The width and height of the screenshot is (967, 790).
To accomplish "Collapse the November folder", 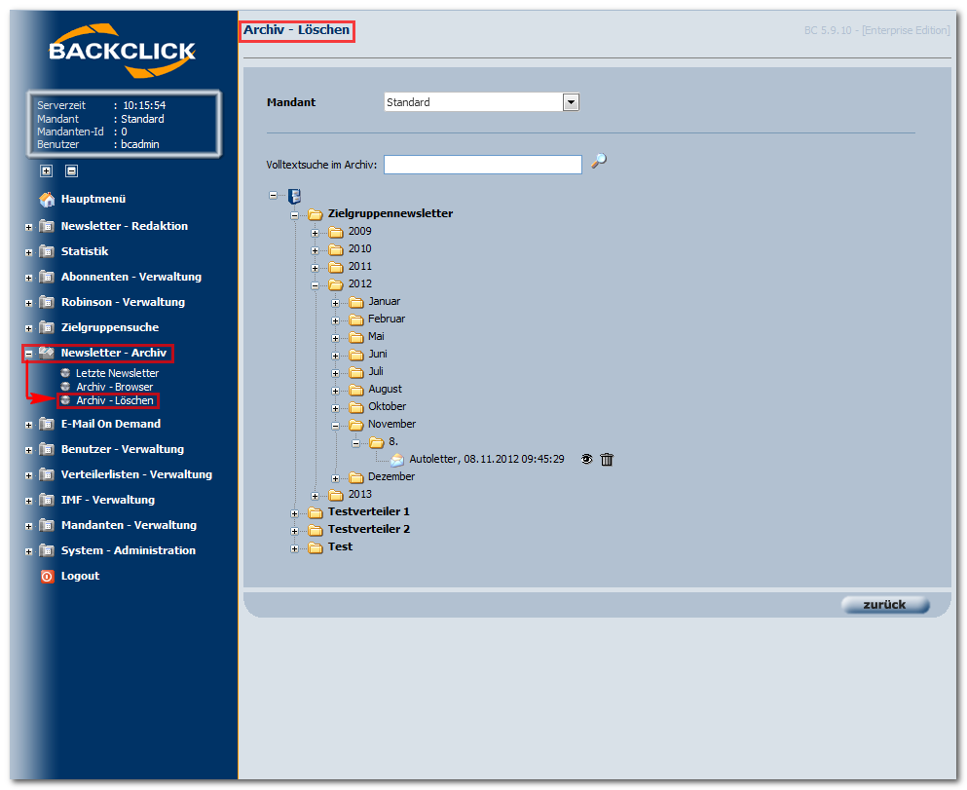I will tap(336, 426).
